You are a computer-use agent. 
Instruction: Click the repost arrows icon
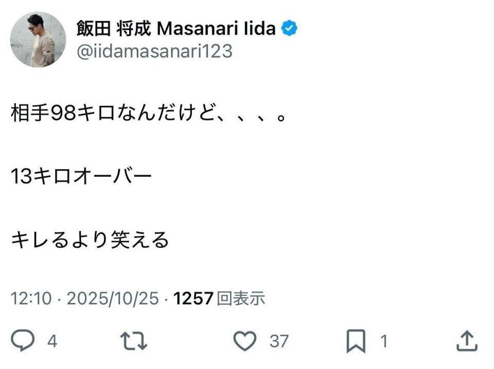pyautogui.click(x=134, y=341)
